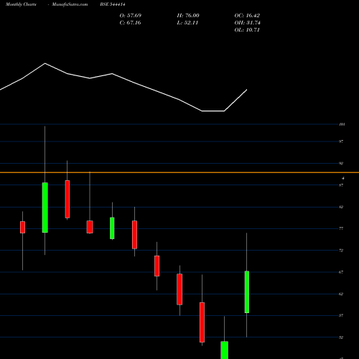Select the low value "L: 52.11"
The width and height of the screenshot is (359, 359).
(x=187, y=22)
